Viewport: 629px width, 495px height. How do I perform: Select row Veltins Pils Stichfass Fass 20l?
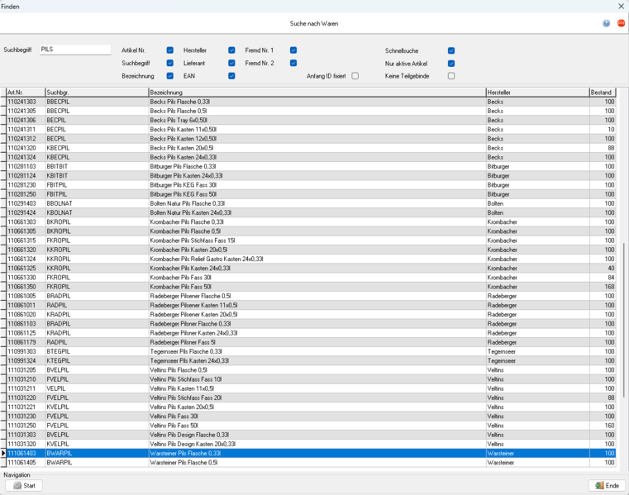(311, 398)
